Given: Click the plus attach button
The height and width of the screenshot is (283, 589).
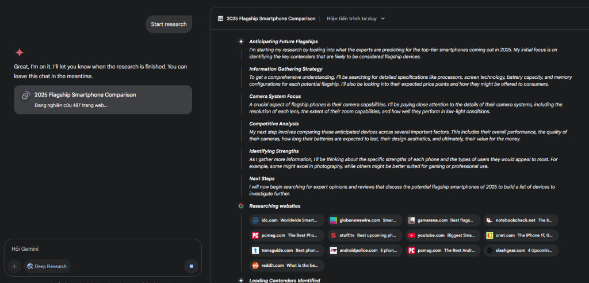Looking at the screenshot, I should (14, 266).
